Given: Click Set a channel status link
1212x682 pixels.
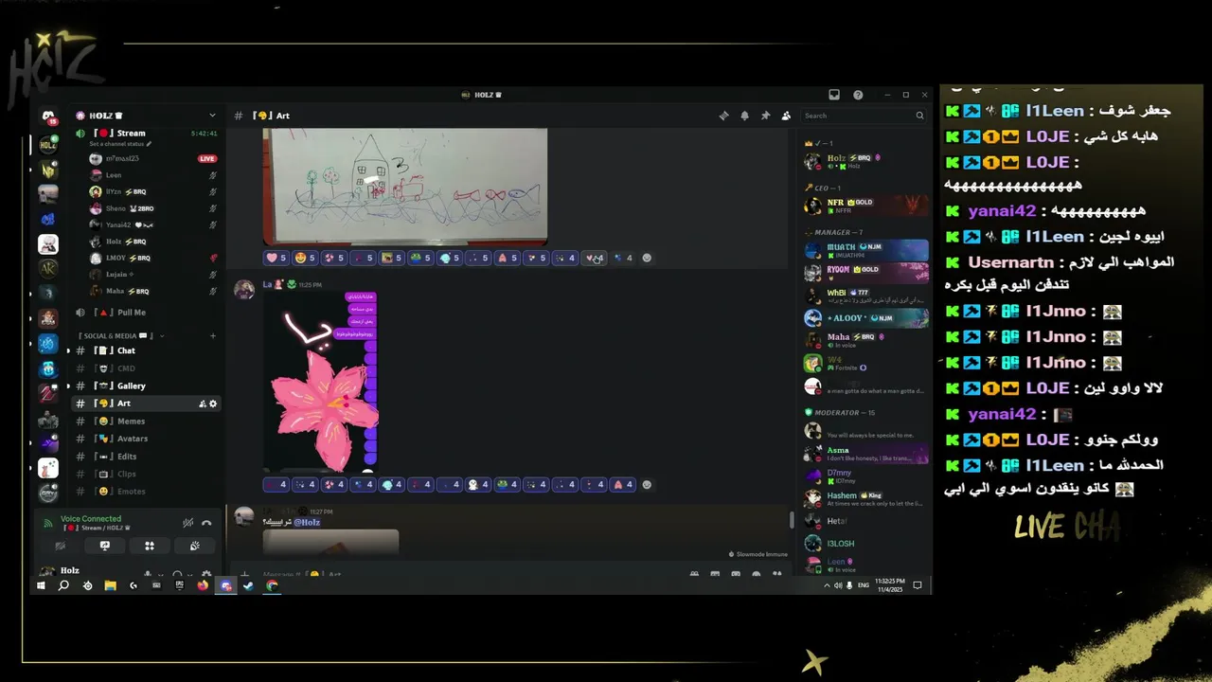Looking at the screenshot, I should click(x=120, y=144).
